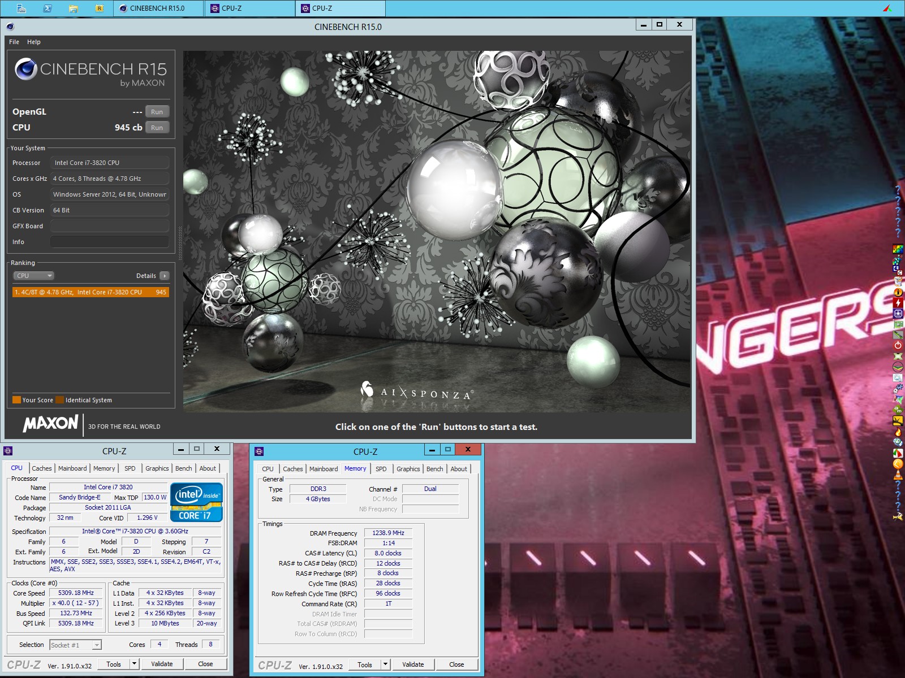Open Memory tab in left CPU-Z window
The image size is (905, 678).
pos(104,468)
